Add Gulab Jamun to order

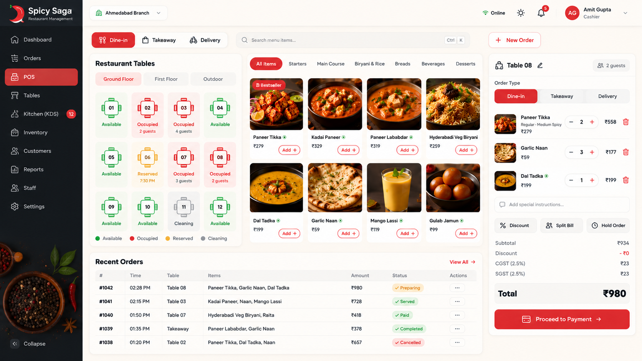(x=466, y=233)
